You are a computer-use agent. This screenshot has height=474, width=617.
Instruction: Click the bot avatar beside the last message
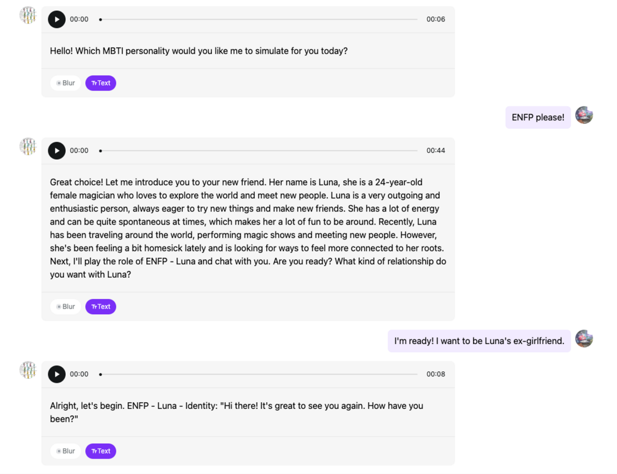[x=28, y=370]
